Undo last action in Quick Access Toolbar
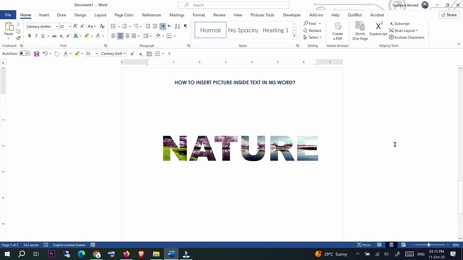 pyautogui.click(x=45, y=54)
